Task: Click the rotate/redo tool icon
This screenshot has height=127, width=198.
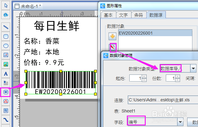Action: click(6, 15)
